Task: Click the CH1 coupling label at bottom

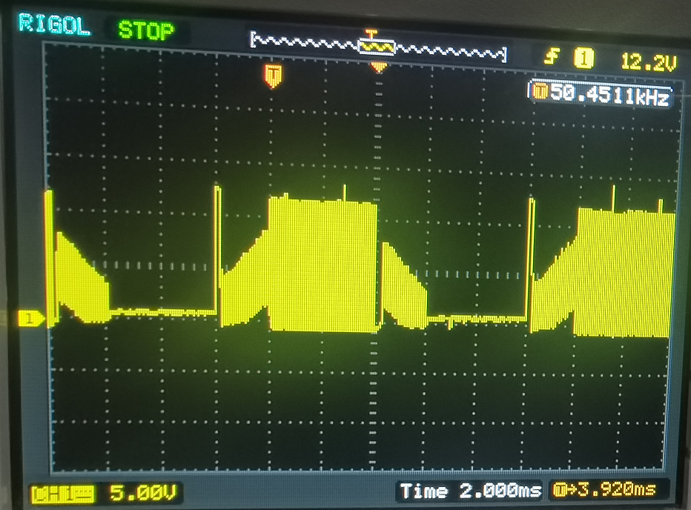Action: pos(62,494)
